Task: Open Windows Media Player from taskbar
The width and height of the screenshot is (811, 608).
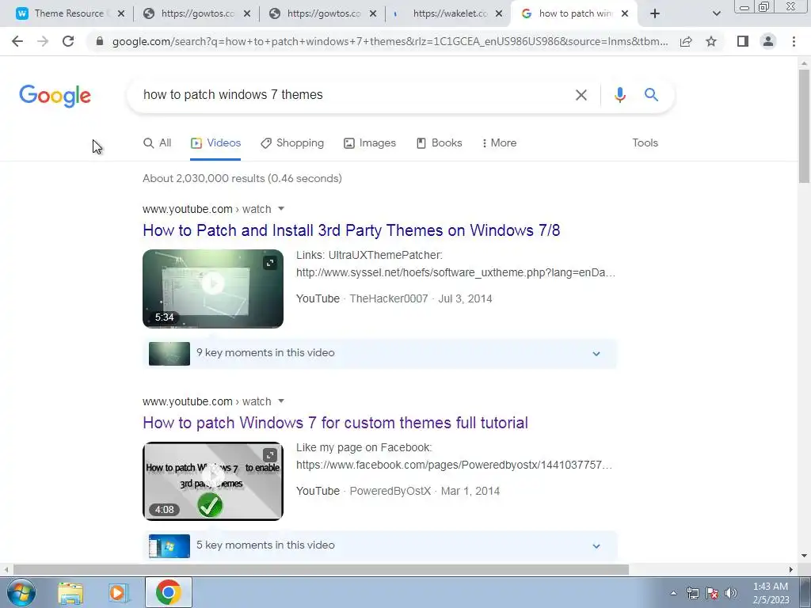Action: point(119,593)
